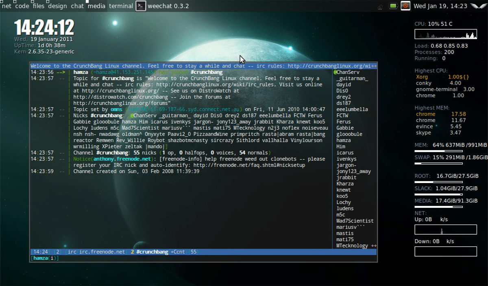The width and height of the screenshot is (488, 286).
Task: Click the terminal icon beside weechat title
Action: (141, 6)
